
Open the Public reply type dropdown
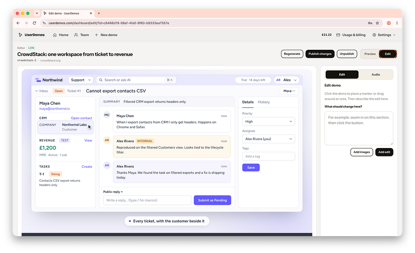(113, 192)
